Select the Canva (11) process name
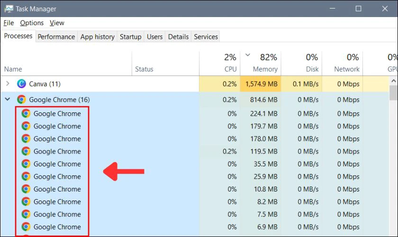The image size is (398, 237). [45, 84]
